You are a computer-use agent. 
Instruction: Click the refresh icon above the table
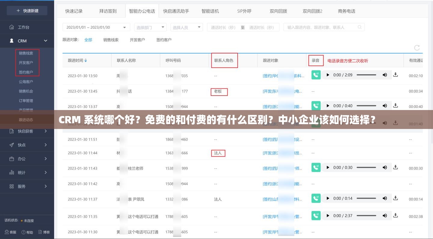point(417,47)
